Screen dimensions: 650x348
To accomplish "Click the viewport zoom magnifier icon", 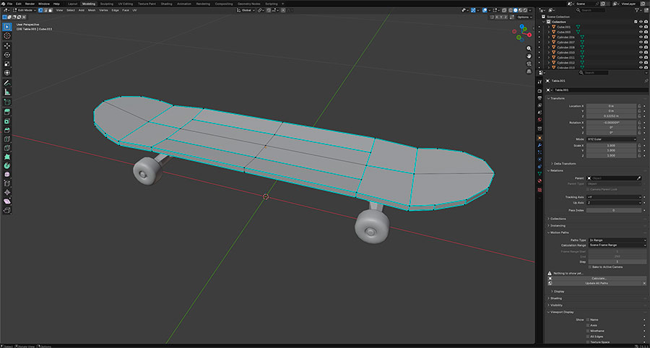I will point(529,48).
